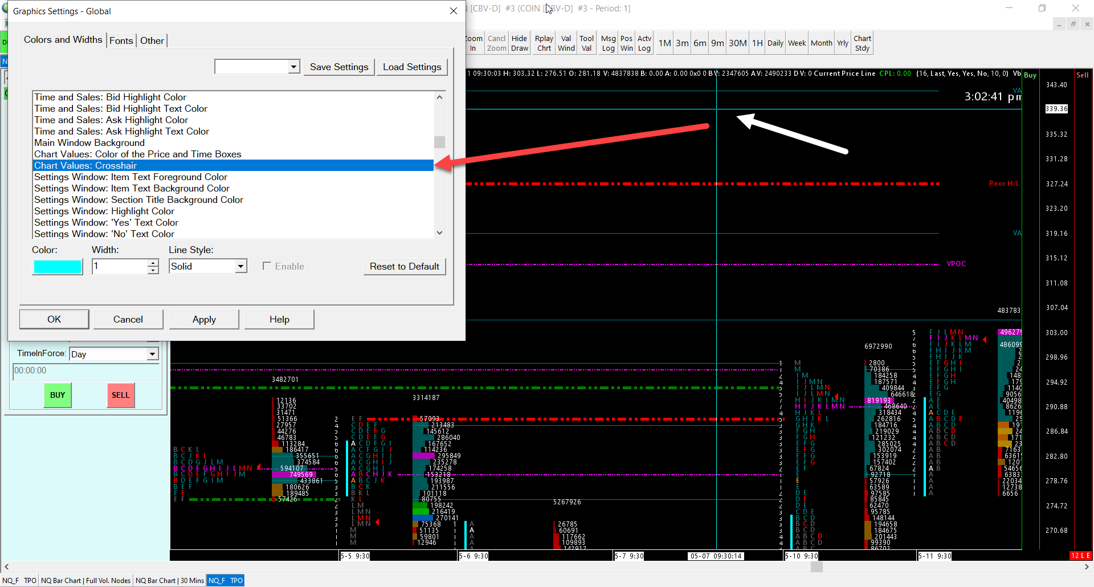Click the Hide Draw toolbar button
The width and height of the screenshot is (1094, 587).
519,43
